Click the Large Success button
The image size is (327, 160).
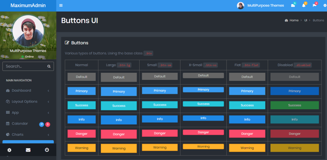click(119, 106)
